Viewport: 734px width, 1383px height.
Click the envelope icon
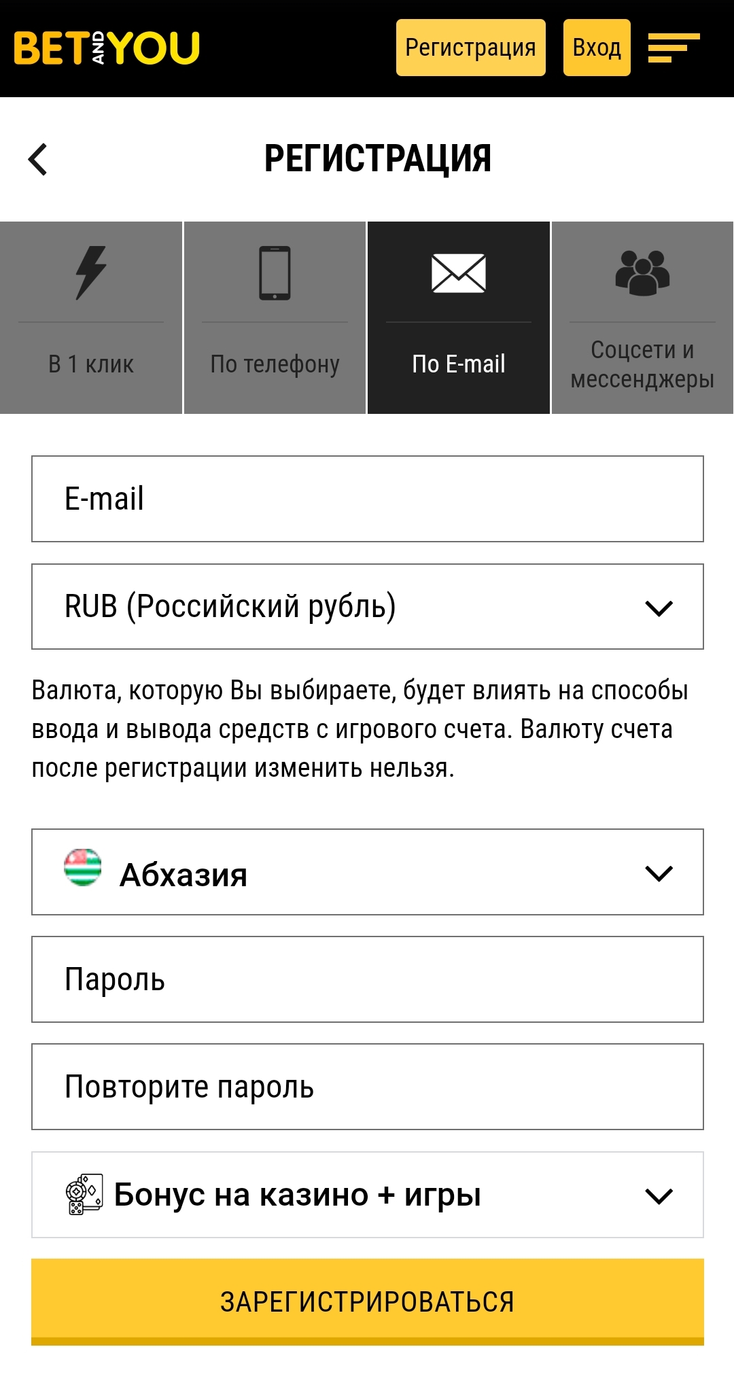click(459, 273)
